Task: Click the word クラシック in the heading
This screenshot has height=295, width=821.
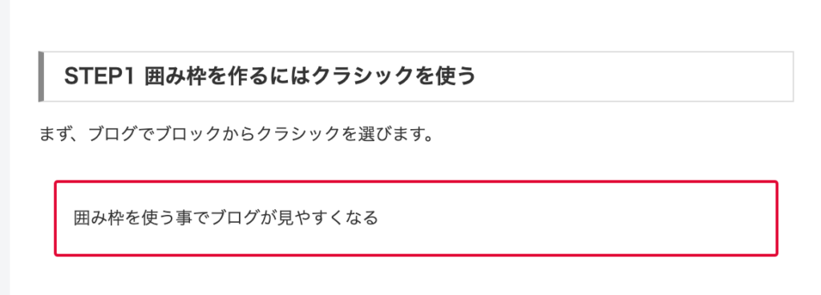Action: 360,76
